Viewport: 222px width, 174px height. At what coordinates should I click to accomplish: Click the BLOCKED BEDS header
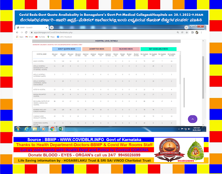pyautogui.click(x=126, y=49)
